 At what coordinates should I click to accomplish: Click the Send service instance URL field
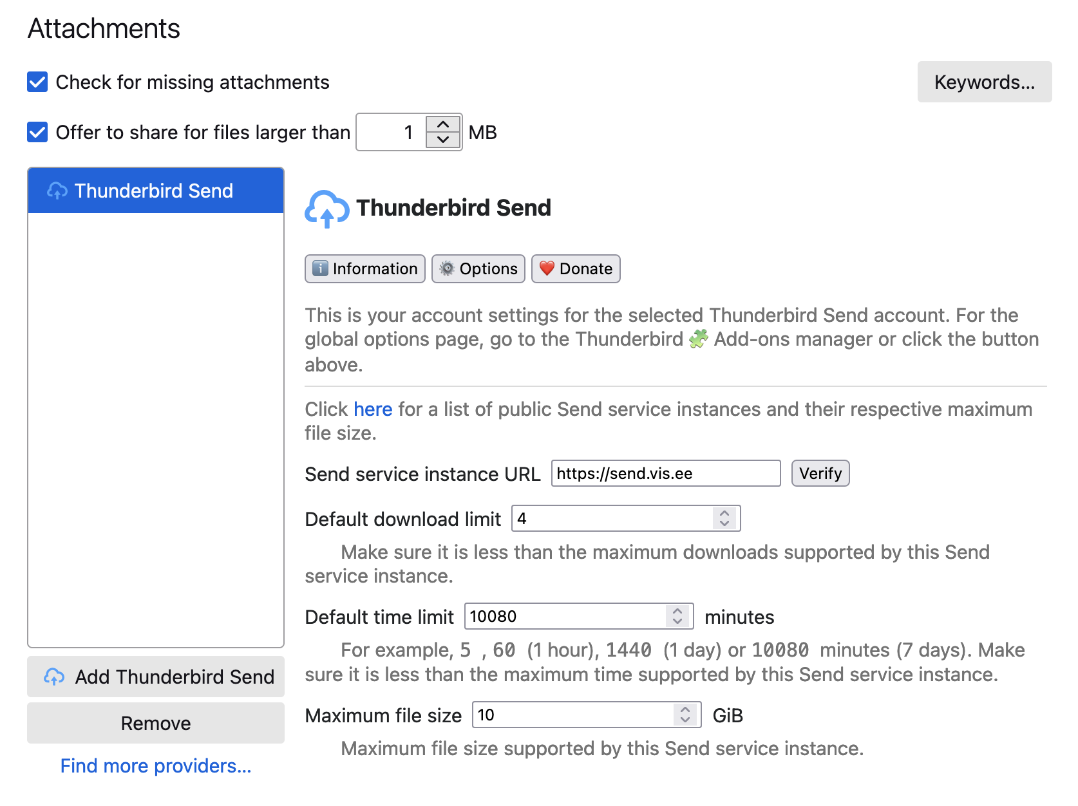point(666,473)
